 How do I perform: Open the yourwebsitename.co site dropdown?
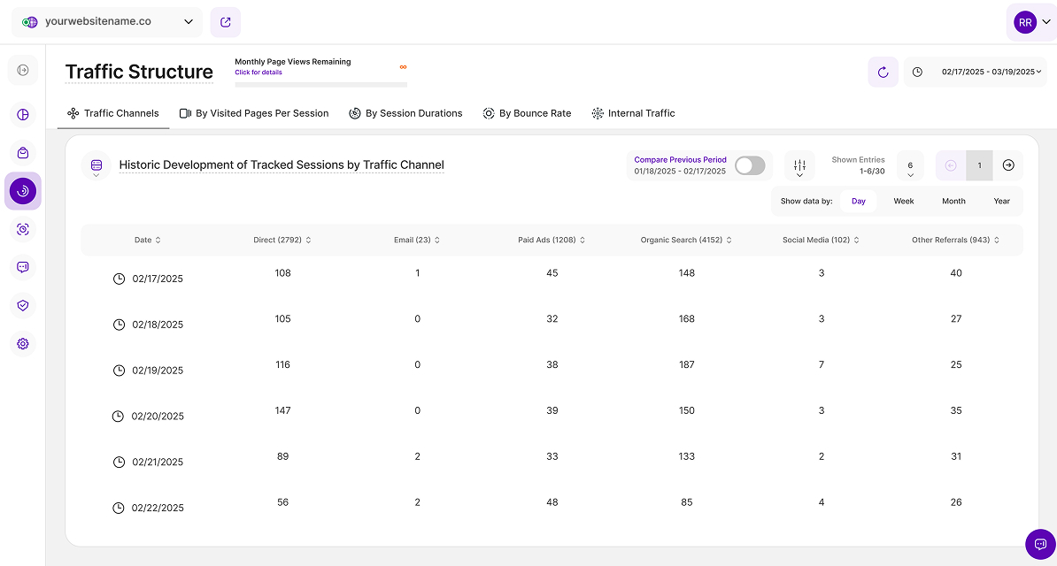(x=107, y=22)
